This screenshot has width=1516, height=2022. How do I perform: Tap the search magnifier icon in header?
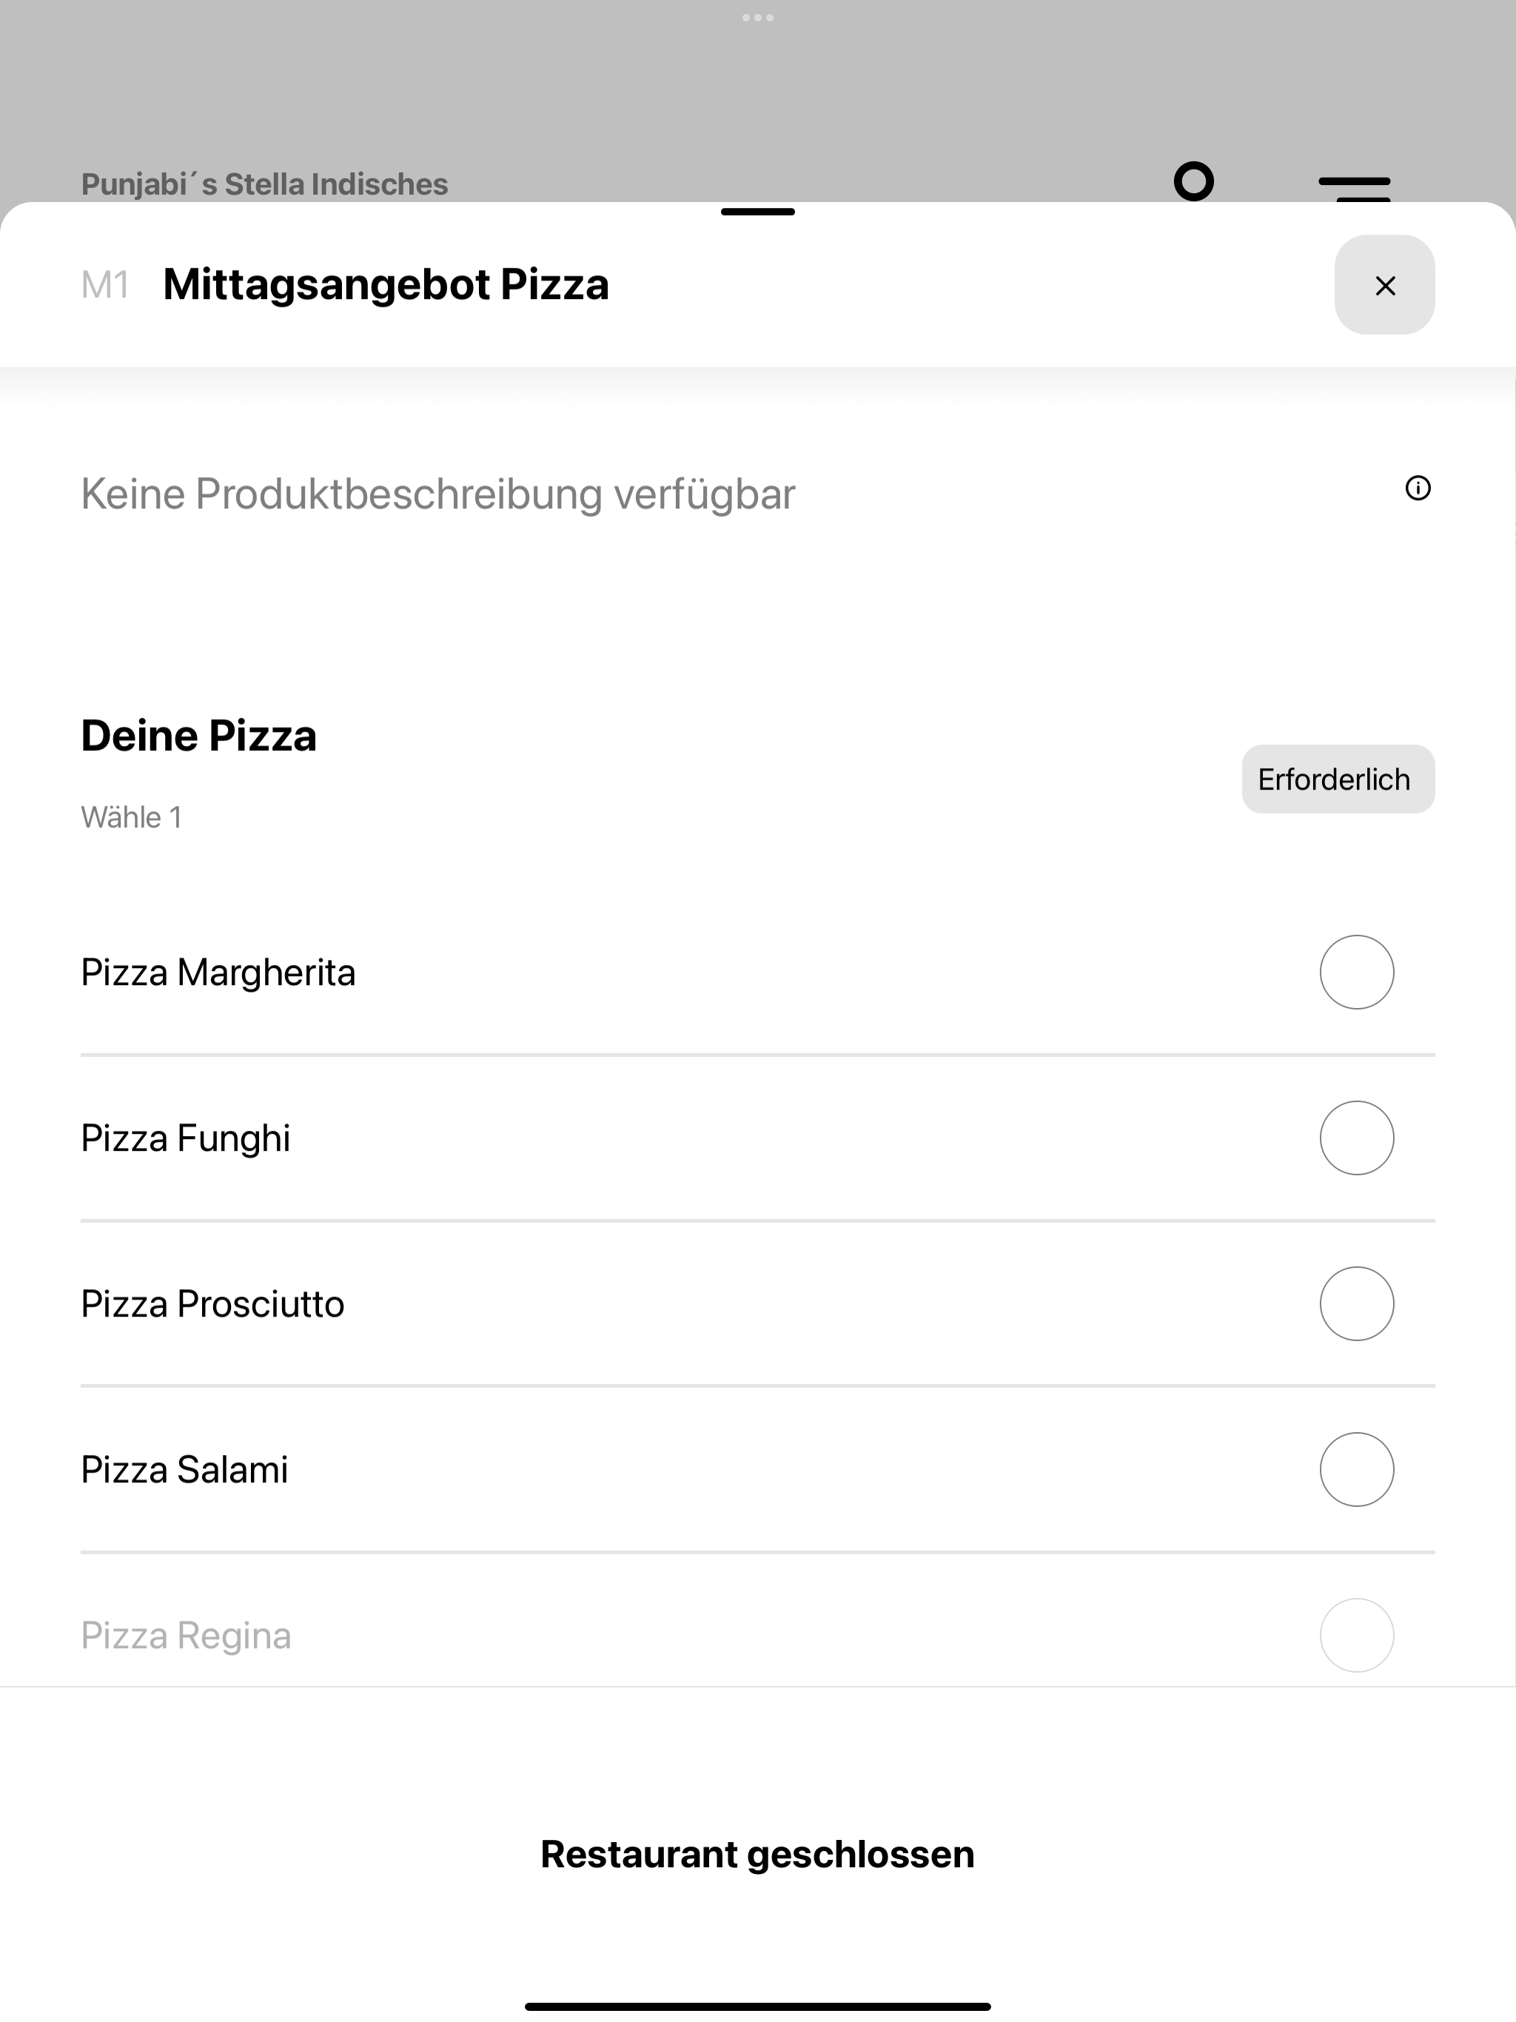(1194, 181)
